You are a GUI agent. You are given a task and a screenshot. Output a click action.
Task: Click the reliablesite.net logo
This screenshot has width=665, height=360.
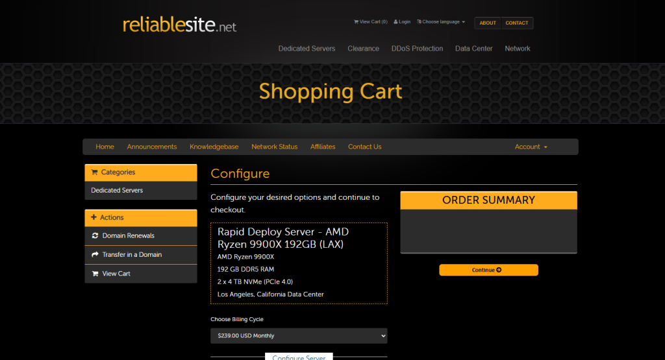click(x=179, y=25)
